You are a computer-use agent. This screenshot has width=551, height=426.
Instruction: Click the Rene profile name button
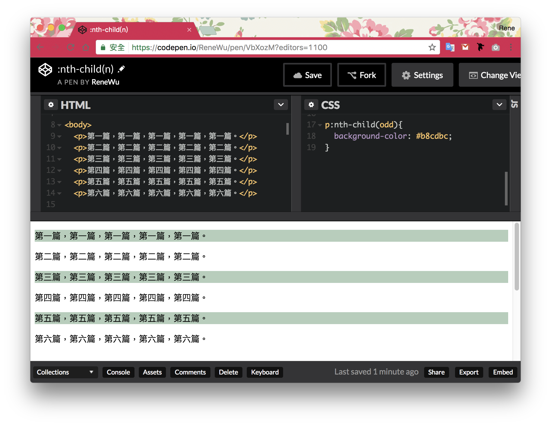coord(507,28)
